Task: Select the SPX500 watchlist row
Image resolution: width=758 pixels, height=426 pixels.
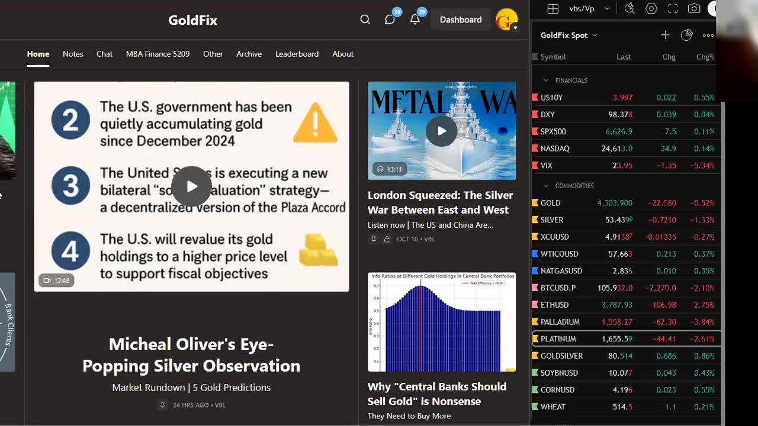Action: [626, 131]
